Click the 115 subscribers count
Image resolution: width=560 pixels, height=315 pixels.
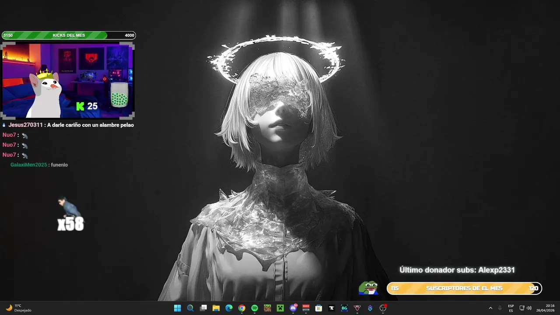tap(395, 288)
